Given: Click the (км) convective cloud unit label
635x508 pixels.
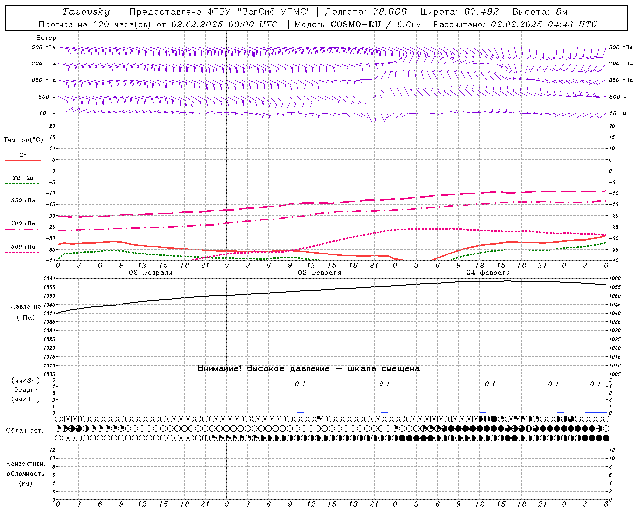Looking at the screenshot, I should click(x=26, y=483).
